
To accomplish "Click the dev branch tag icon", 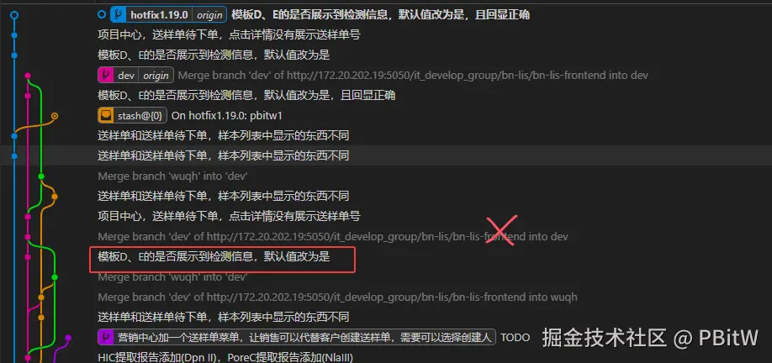I will tap(105, 76).
